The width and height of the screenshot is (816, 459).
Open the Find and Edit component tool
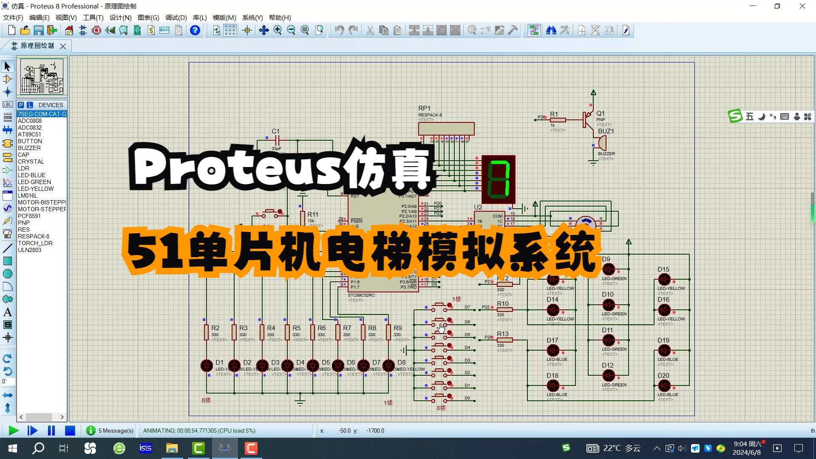pyautogui.click(x=551, y=30)
